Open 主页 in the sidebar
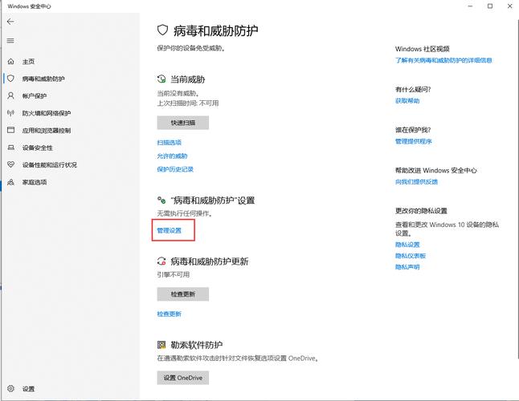The width and height of the screenshot is (519, 401). point(28,62)
